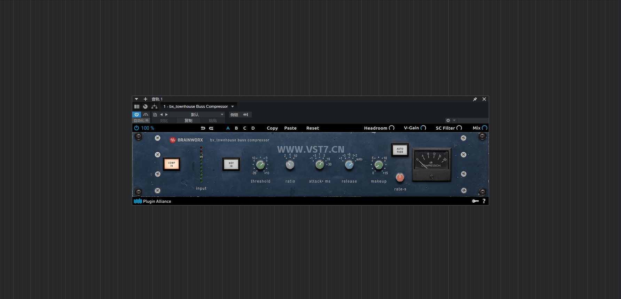Click the threshold knob

point(260,165)
